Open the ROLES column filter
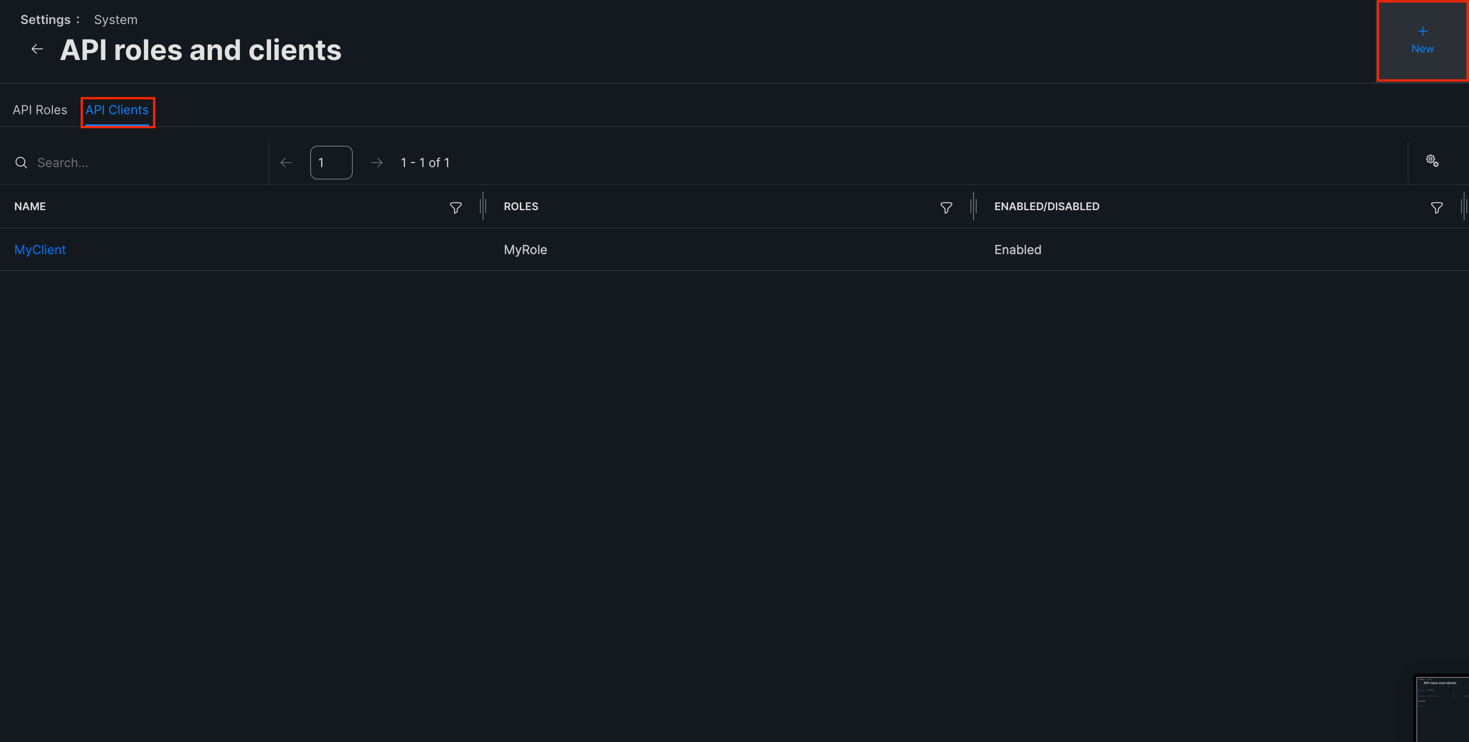Screen dimensions: 1469x742 coord(946,208)
